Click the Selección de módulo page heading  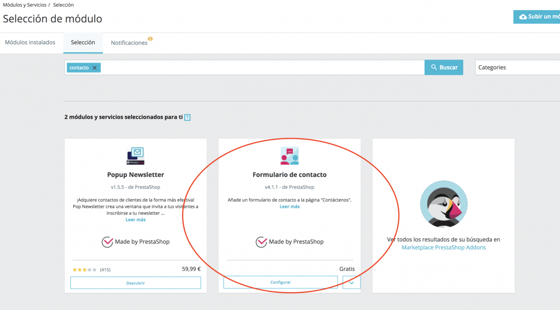tap(52, 18)
